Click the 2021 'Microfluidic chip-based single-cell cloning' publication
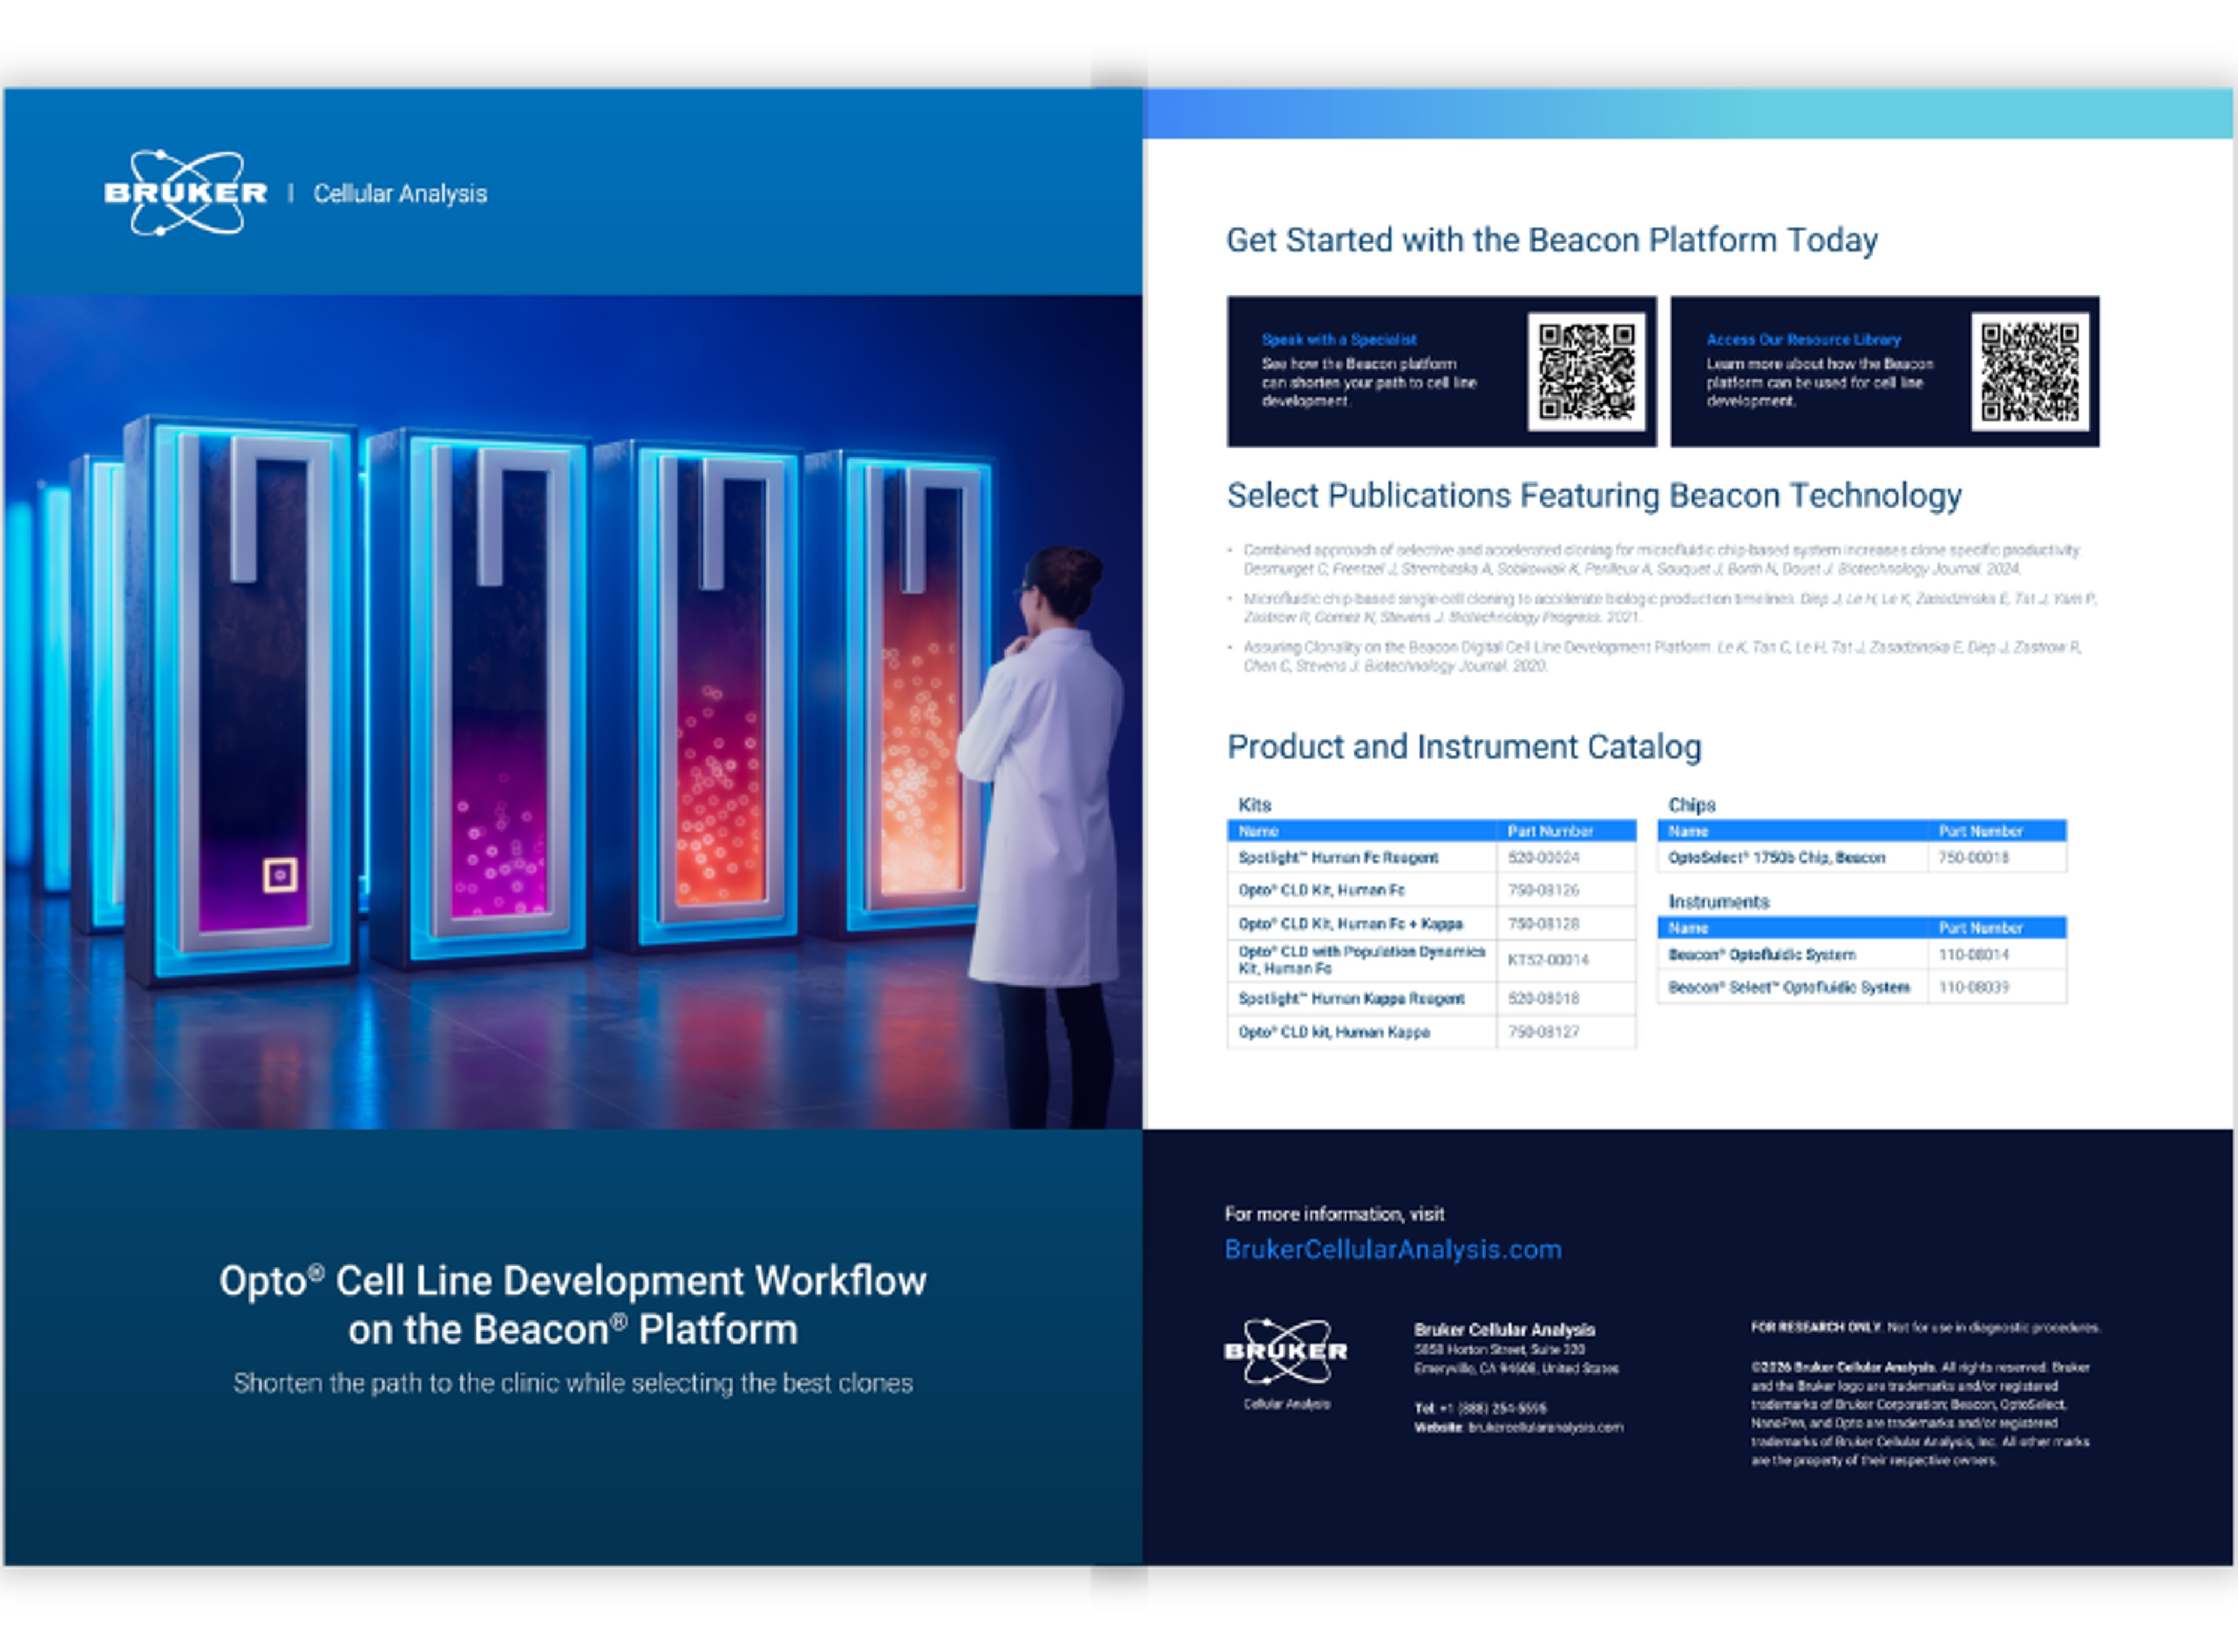Viewport: 2238px width, 1652px height. (1669, 608)
